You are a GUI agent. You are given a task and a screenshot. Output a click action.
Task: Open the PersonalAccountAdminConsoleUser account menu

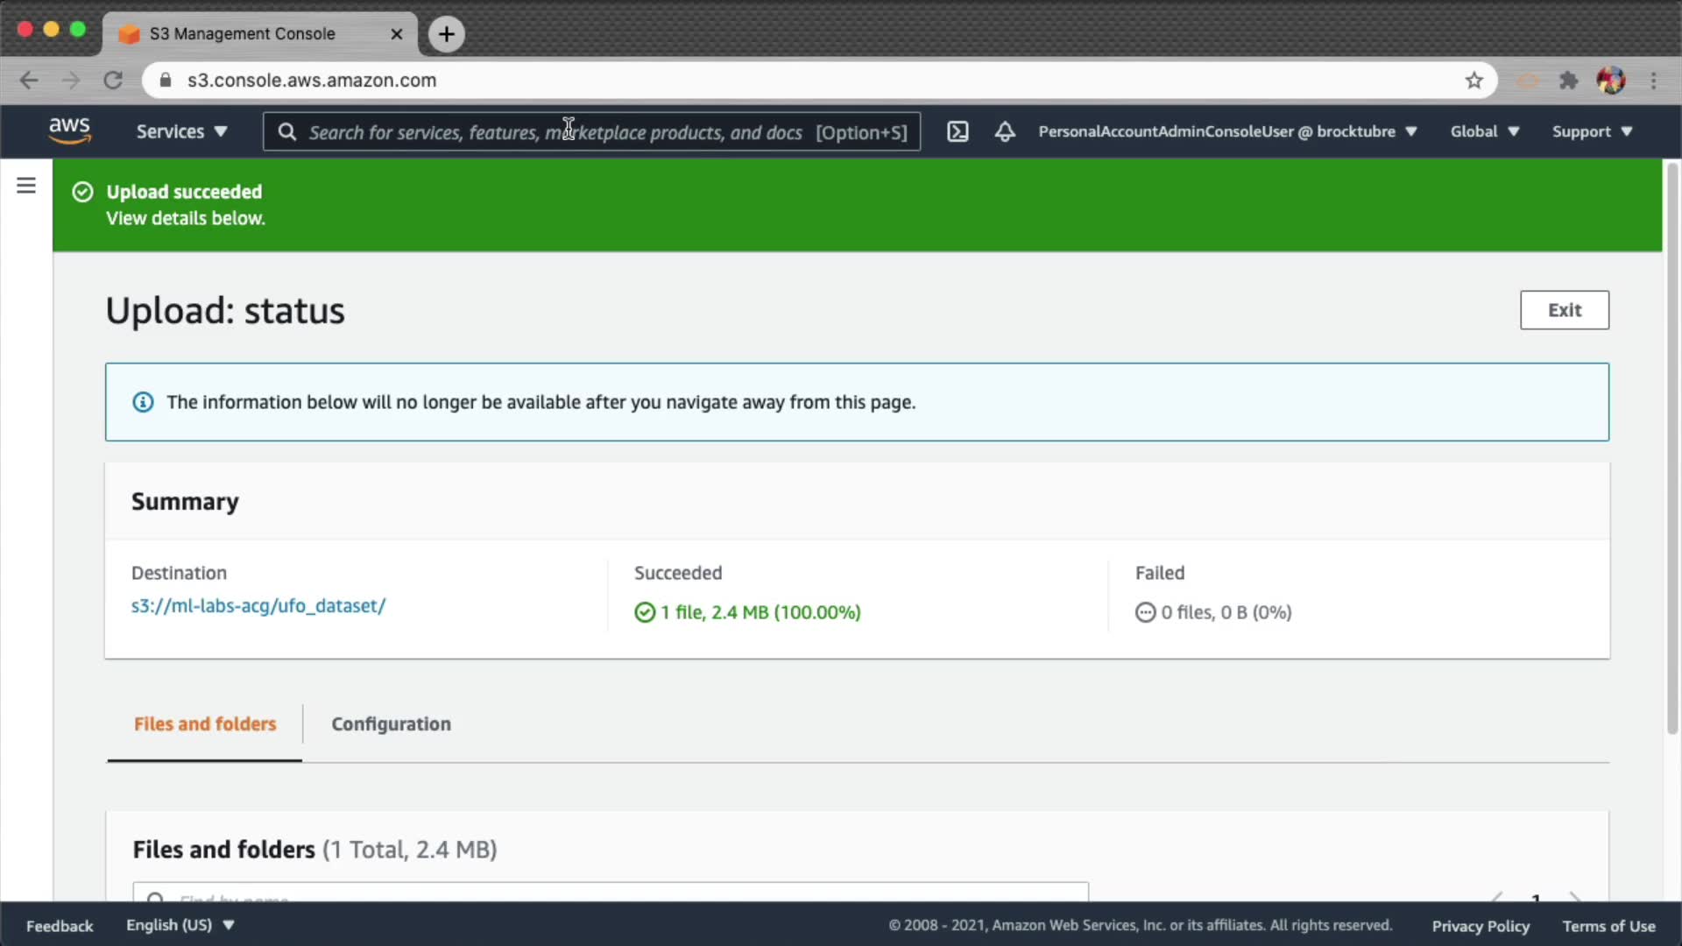[1226, 131]
